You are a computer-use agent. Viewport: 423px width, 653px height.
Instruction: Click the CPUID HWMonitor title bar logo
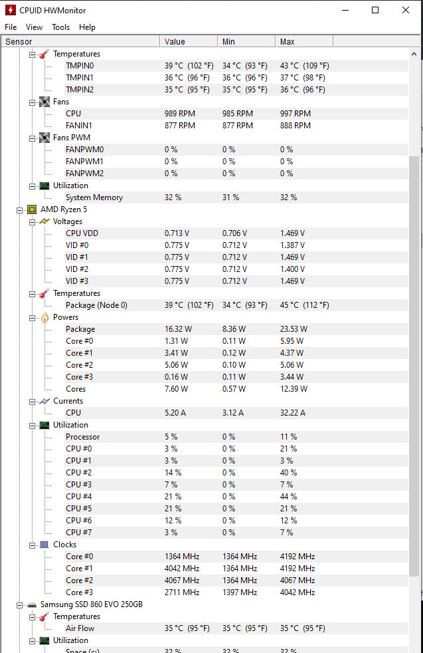click(11, 10)
